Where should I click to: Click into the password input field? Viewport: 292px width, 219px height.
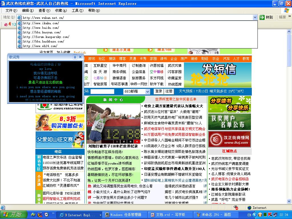click(102, 92)
